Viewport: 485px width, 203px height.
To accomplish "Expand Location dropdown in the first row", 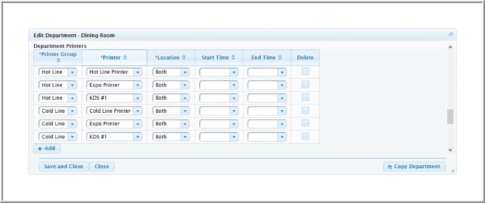I will tap(185, 72).
